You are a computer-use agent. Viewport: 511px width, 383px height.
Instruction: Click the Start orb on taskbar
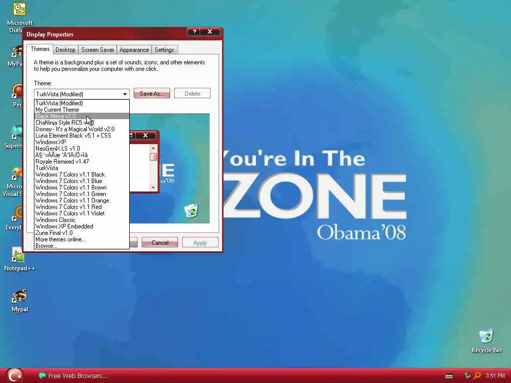pos(14,376)
